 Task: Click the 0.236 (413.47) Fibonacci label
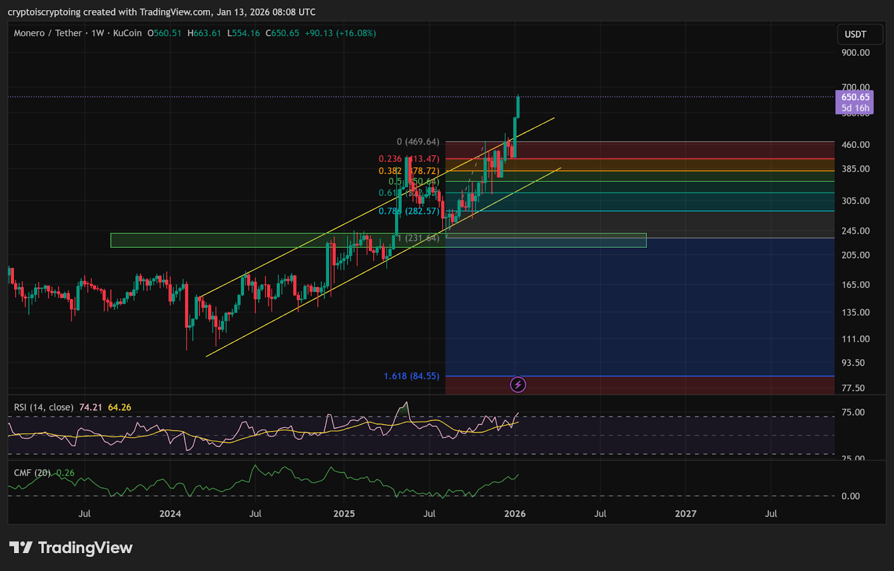(408, 158)
